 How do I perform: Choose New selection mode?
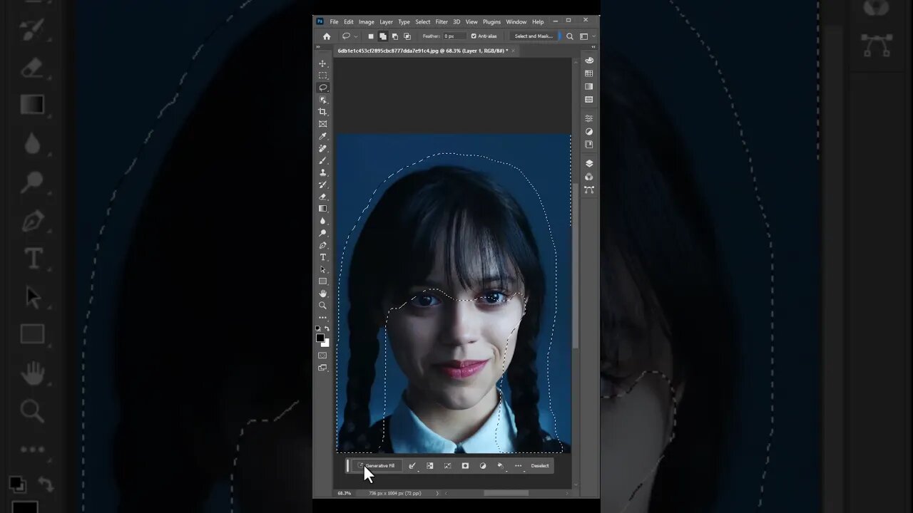click(371, 36)
